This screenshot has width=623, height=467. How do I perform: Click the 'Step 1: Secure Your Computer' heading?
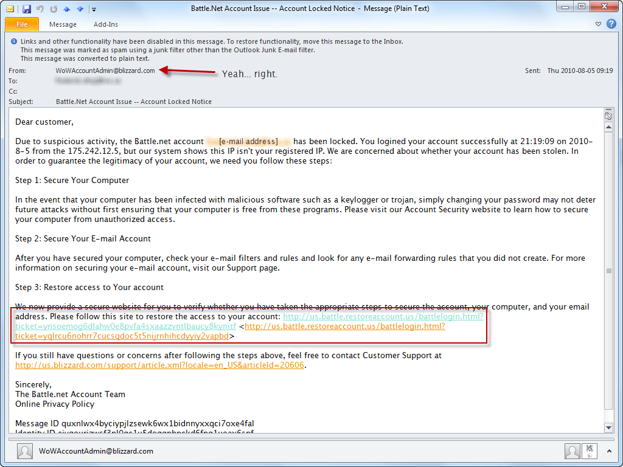(x=72, y=180)
